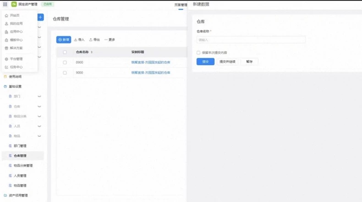Check the row 0900 checkbox
The height and width of the screenshot is (202, 362).
[x=65, y=62]
